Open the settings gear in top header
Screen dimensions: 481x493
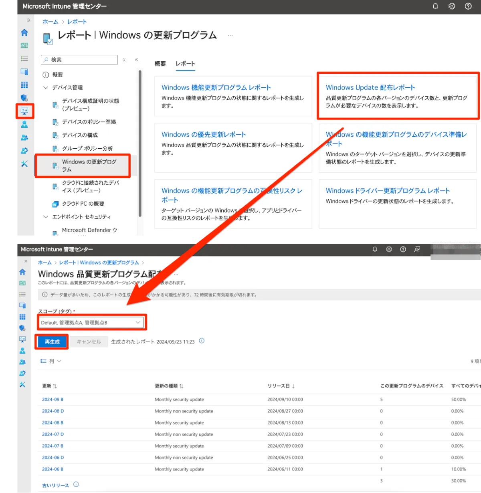point(452,6)
